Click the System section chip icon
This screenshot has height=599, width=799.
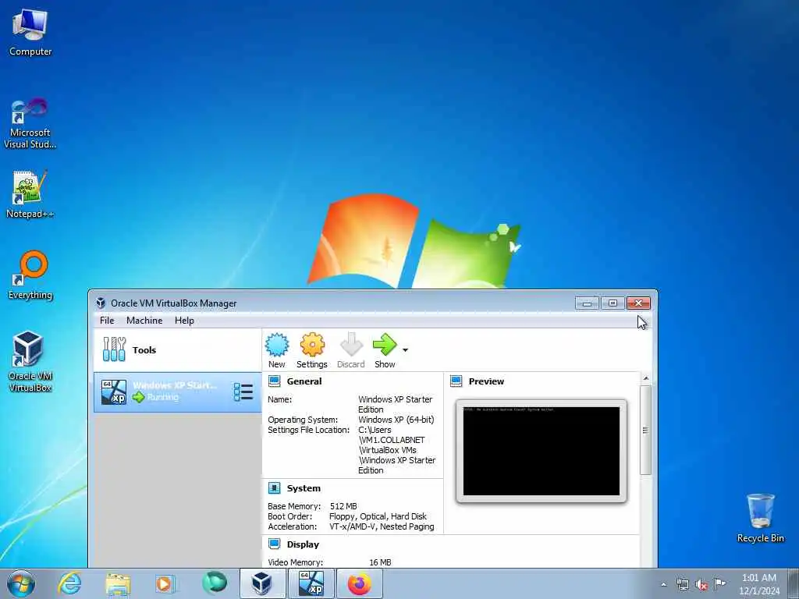[x=274, y=488]
